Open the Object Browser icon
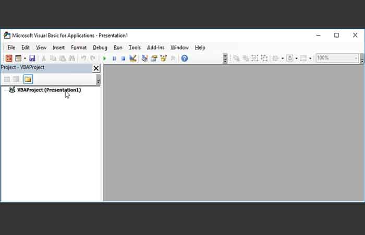 pyautogui.click(x=163, y=58)
